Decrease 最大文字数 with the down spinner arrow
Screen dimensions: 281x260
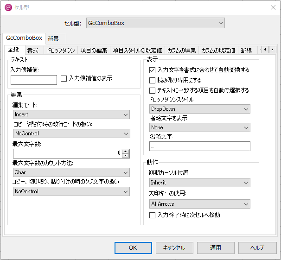pos(126,155)
